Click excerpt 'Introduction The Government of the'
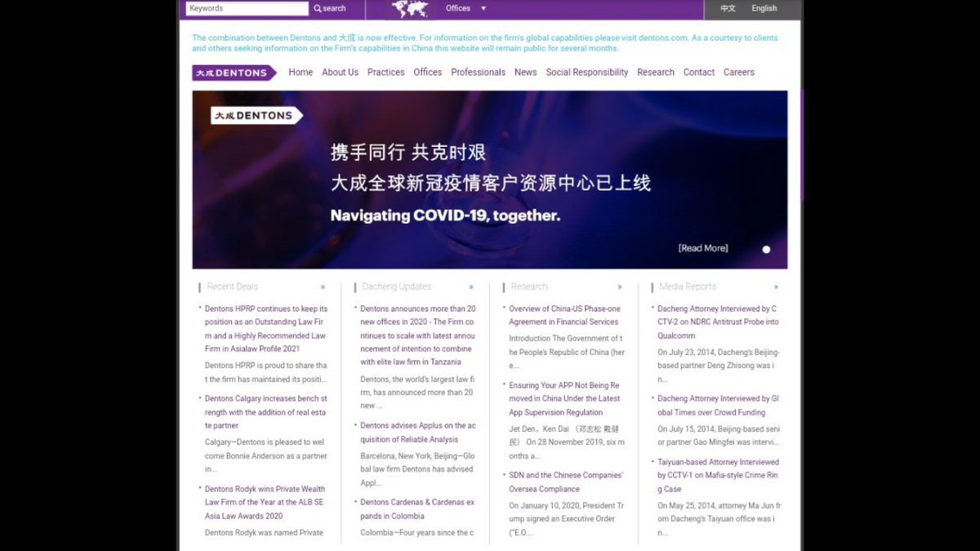This screenshot has width=980, height=551. [566, 352]
